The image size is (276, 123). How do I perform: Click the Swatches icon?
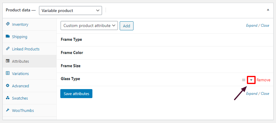click(8, 98)
